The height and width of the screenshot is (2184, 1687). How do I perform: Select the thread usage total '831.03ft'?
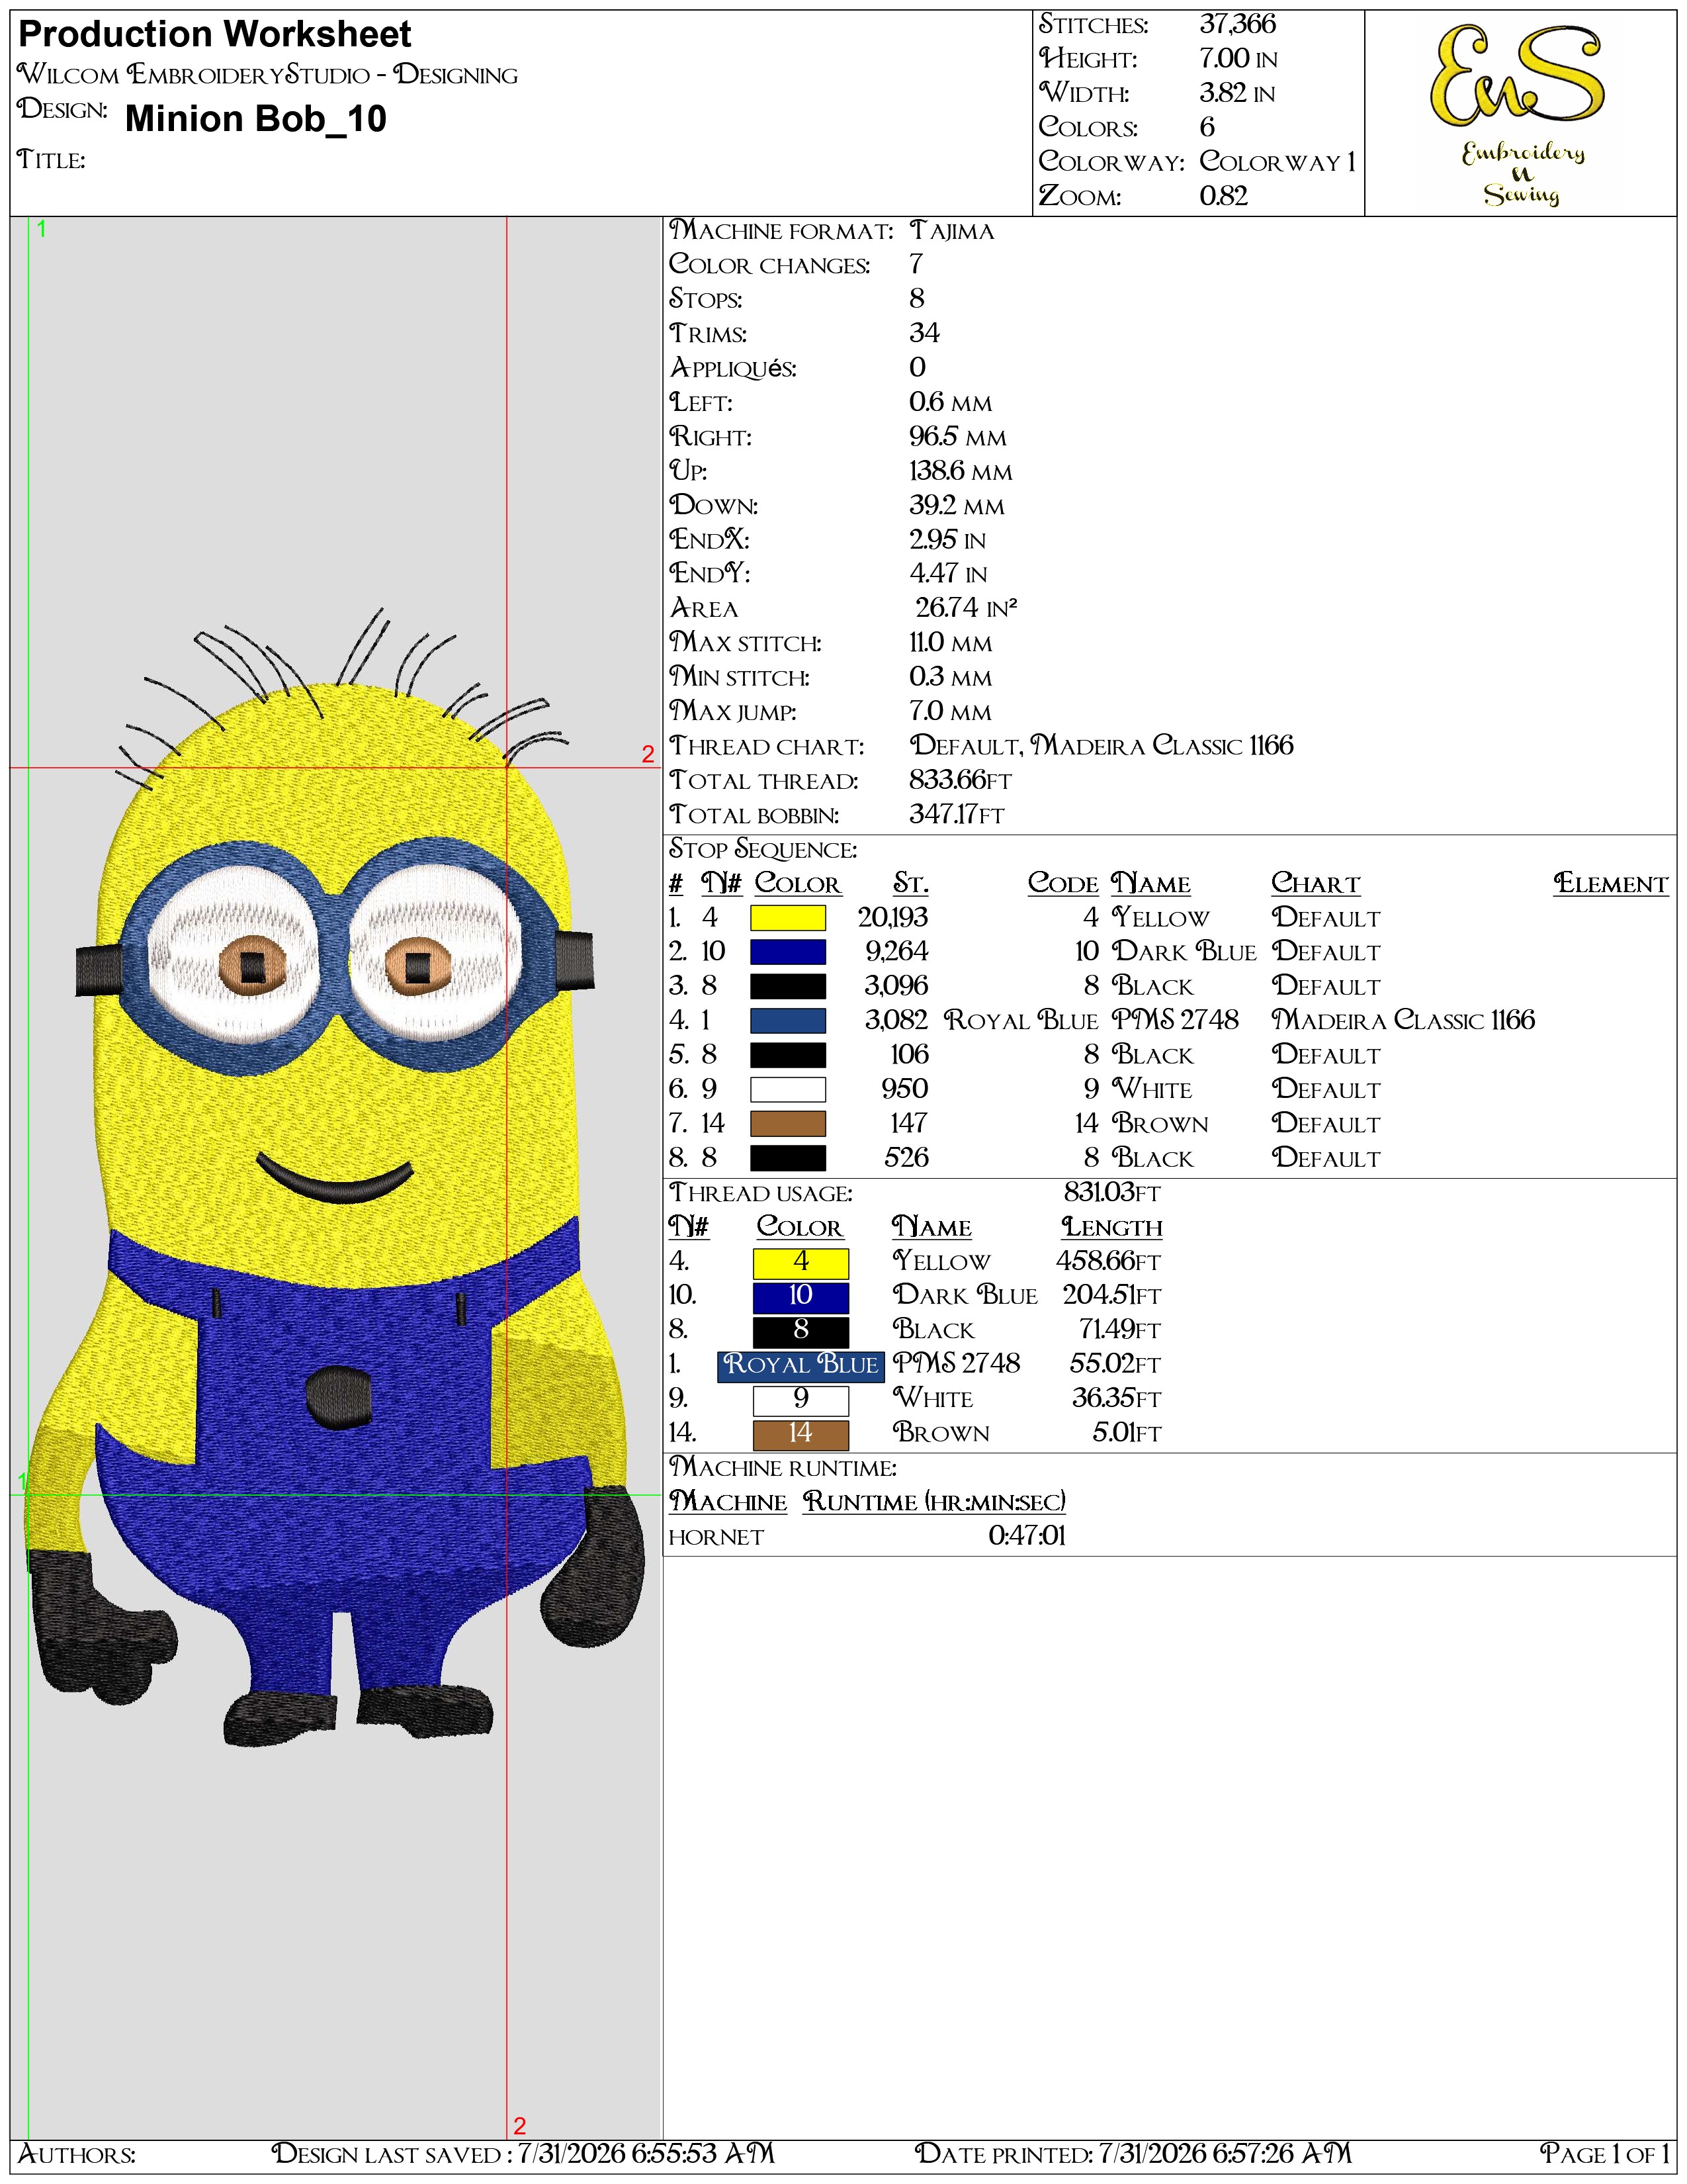[x=1112, y=1193]
